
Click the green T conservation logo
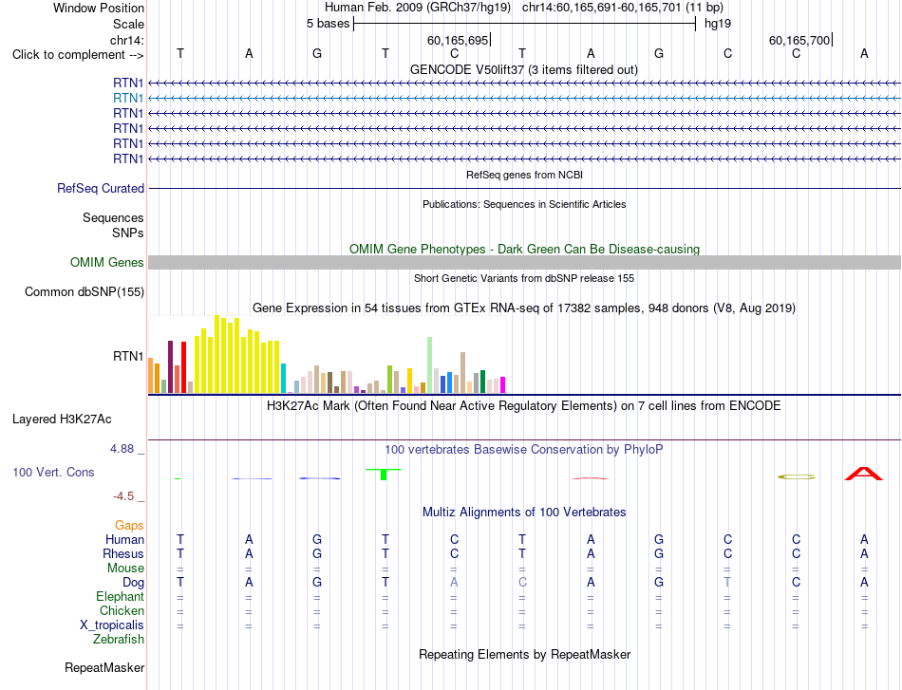(384, 475)
